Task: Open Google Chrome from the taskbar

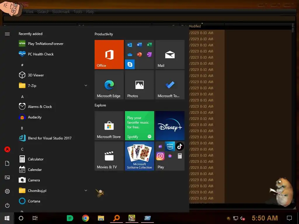Action: pos(86,218)
